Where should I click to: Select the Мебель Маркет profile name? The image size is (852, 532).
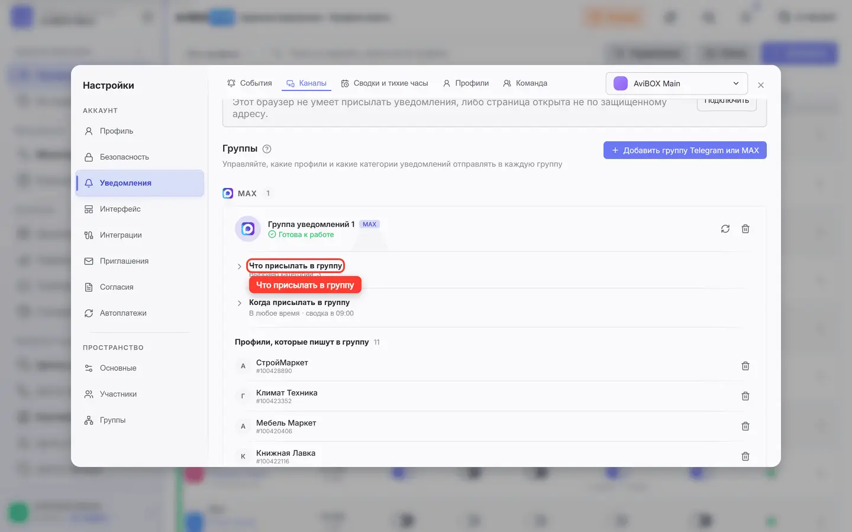[x=286, y=423]
